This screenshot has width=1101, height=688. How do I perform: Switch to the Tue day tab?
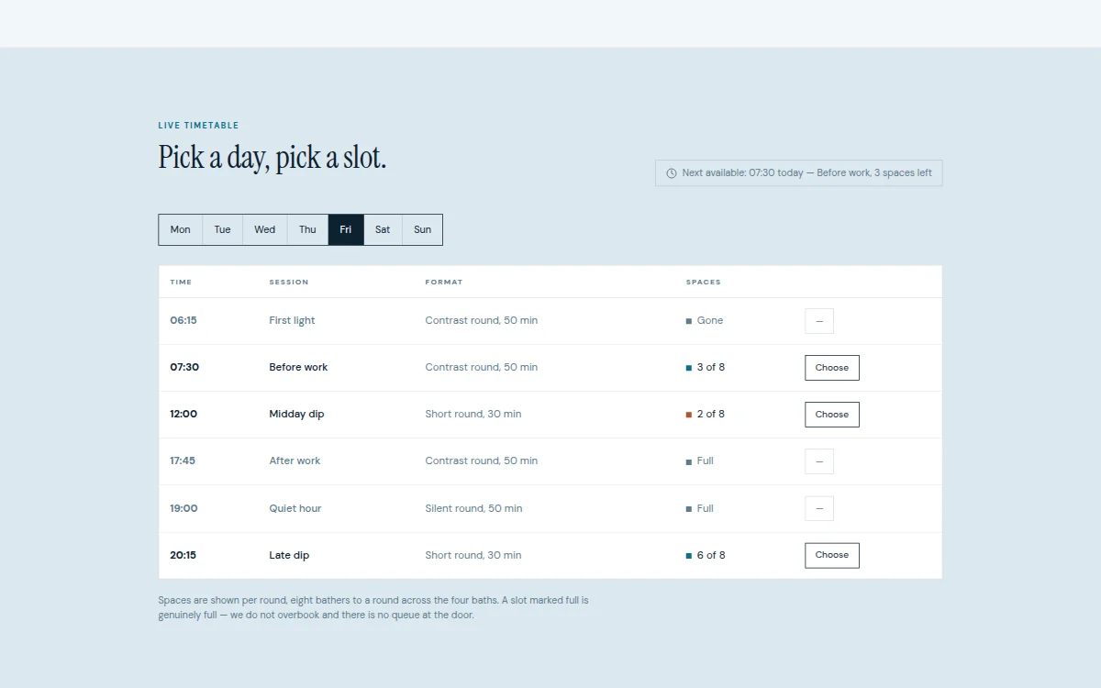click(223, 229)
